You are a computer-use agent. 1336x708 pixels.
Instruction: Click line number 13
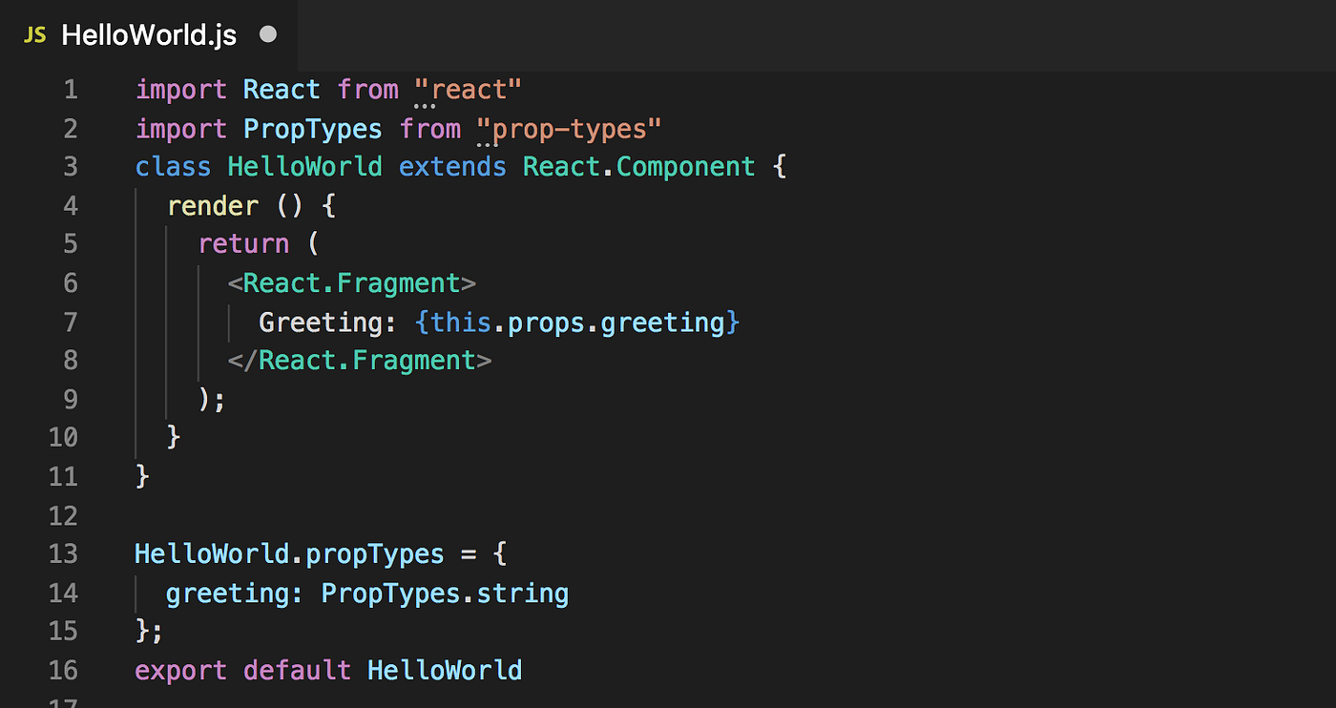[x=63, y=553]
